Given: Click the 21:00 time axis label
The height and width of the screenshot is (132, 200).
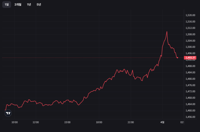Looking at the screenshot, I should (131, 122).
